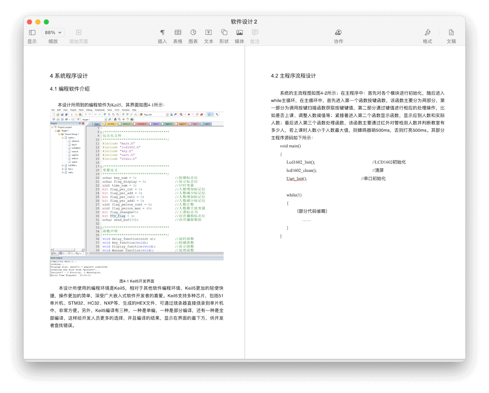489x393 pixels.
Task: Open the Media (媒体) picker
Action: (x=239, y=32)
